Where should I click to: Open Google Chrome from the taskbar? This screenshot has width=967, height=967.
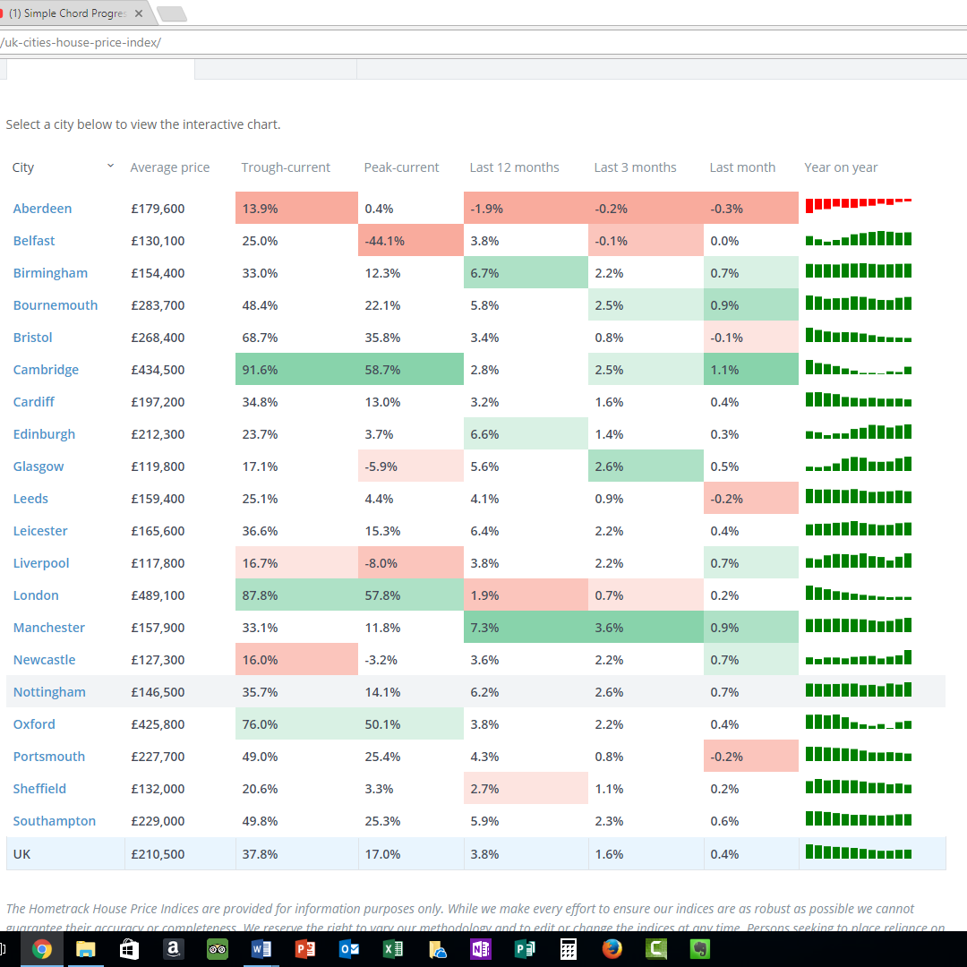(x=42, y=949)
